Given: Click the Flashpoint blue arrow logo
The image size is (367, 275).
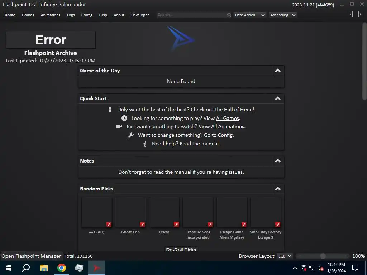Looking at the screenshot, I should (181, 39).
